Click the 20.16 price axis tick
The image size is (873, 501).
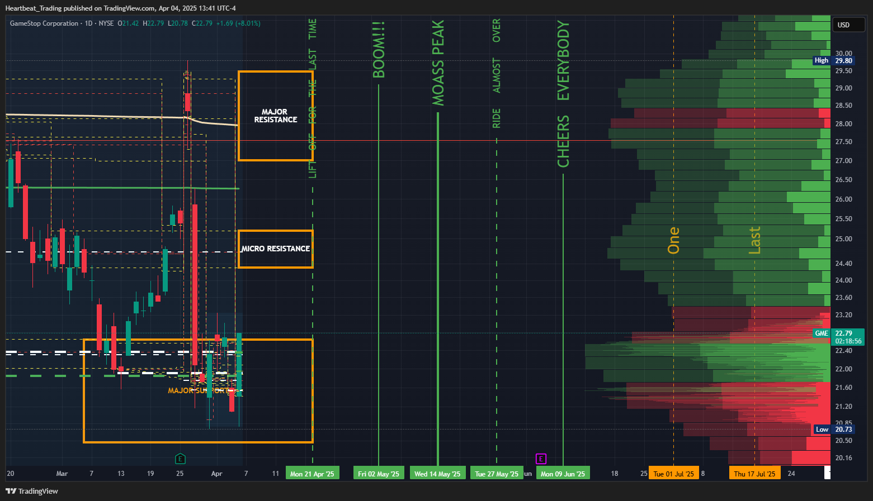pyautogui.click(x=843, y=458)
